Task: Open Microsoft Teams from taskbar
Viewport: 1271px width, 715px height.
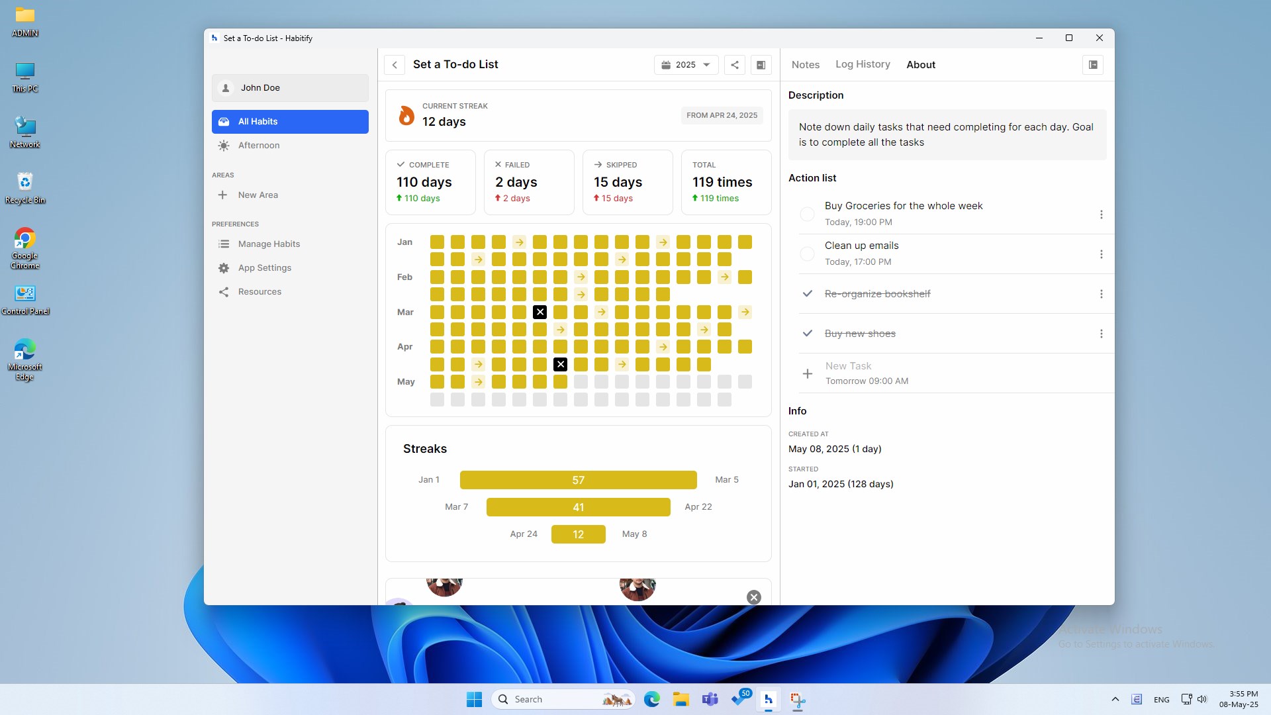Action: [710, 699]
